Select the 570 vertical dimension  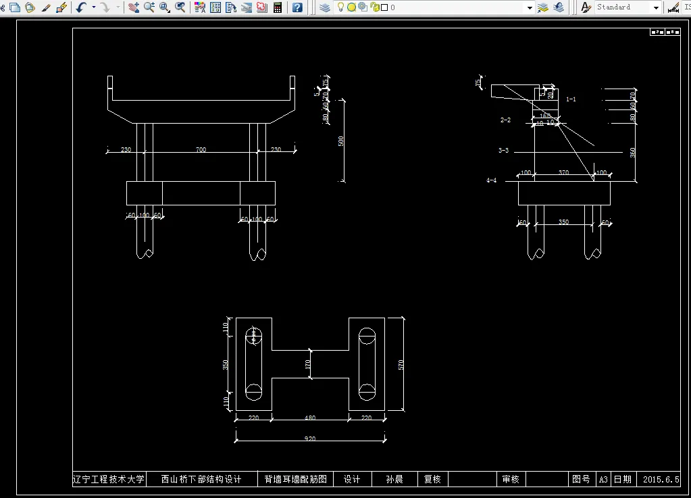[x=401, y=365]
